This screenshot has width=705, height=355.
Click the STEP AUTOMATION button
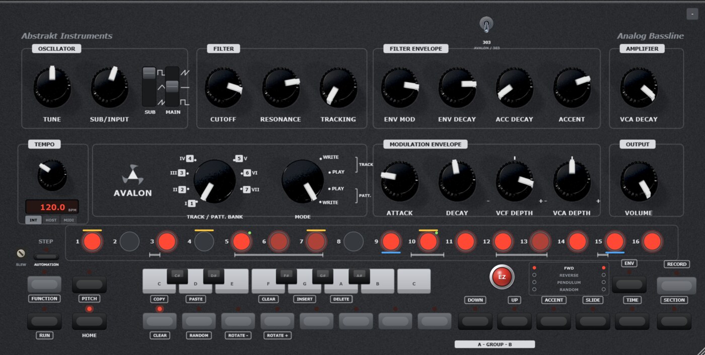46,256
